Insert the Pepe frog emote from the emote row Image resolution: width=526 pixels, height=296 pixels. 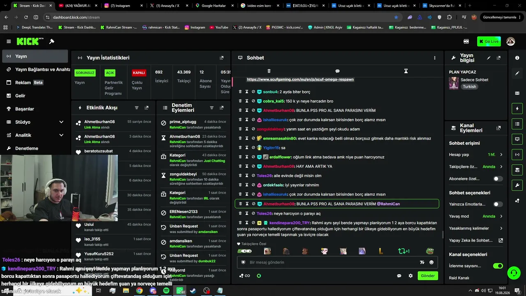click(x=430, y=251)
